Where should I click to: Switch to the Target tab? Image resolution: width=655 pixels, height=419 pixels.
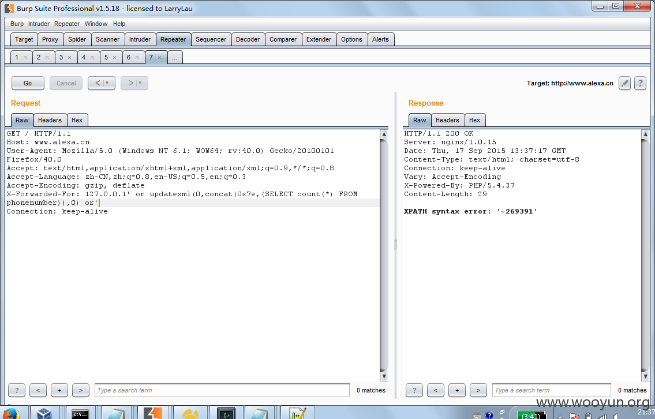(24, 39)
